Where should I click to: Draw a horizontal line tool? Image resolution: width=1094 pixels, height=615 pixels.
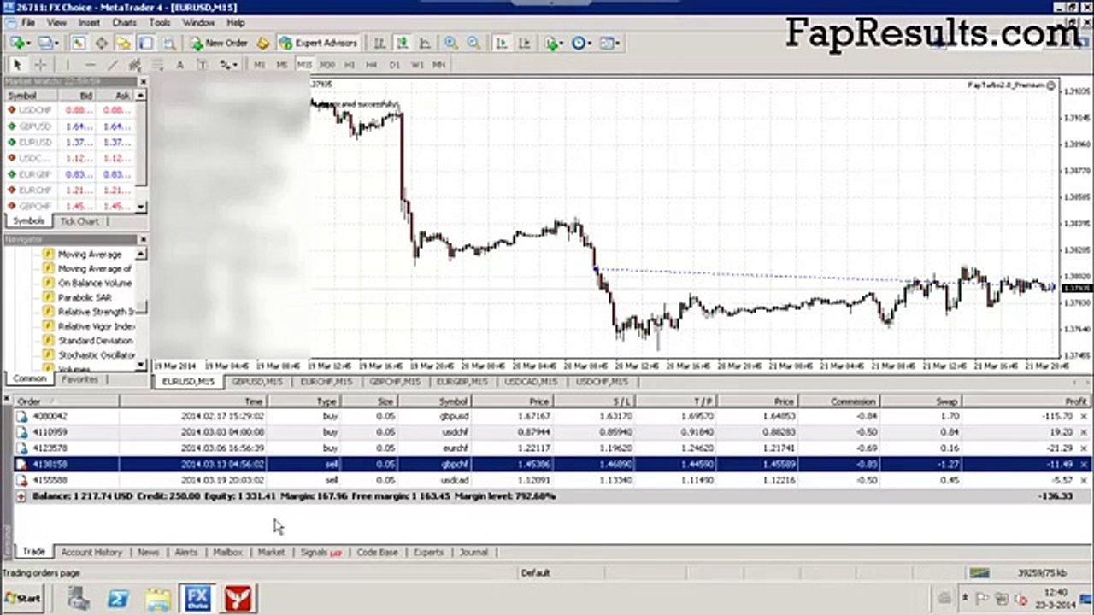pyautogui.click(x=90, y=64)
